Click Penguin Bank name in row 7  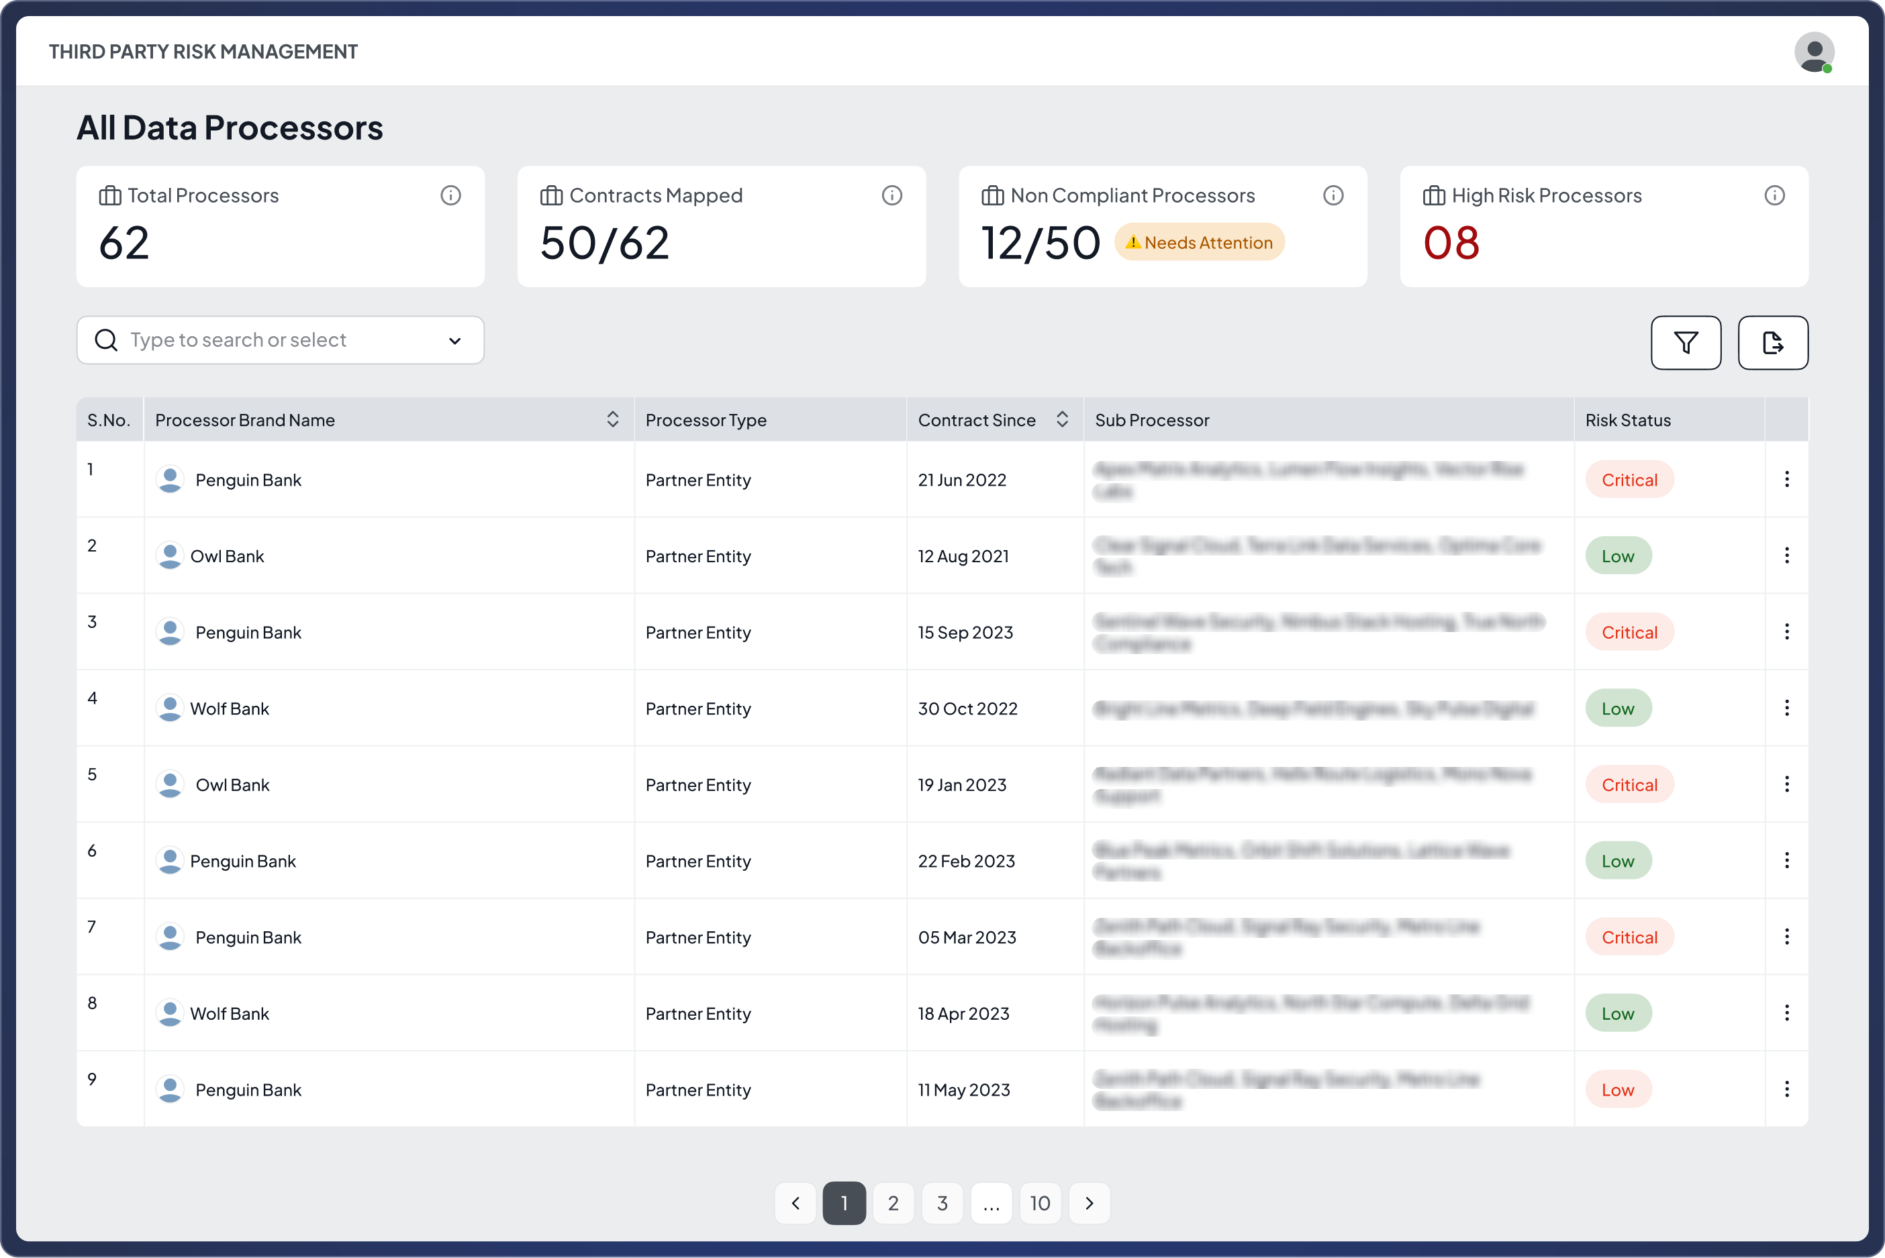coord(248,937)
